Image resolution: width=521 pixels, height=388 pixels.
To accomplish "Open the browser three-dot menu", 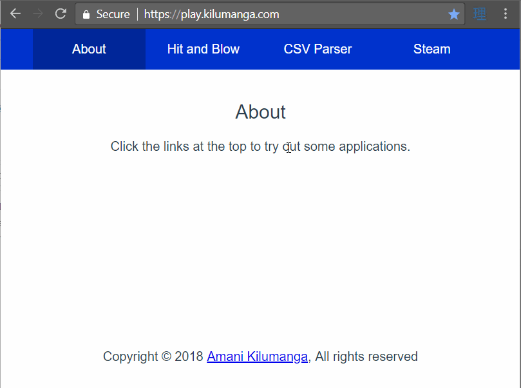I will 506,14.
